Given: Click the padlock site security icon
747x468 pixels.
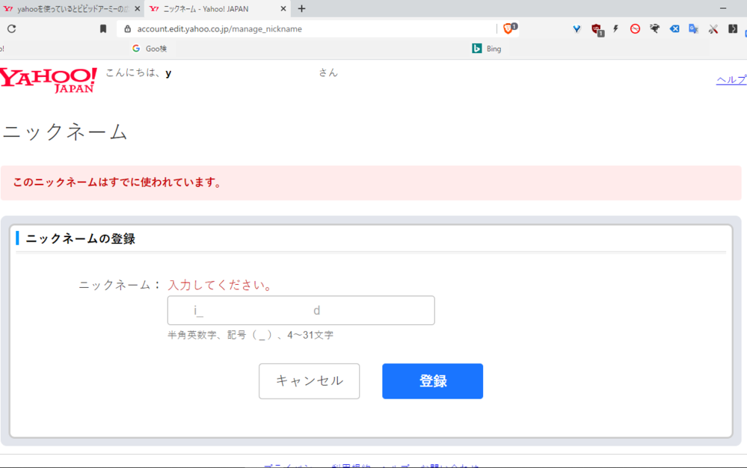Looking at the screenshot, I should coord(127,29).
